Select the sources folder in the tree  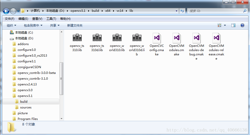[26, 107]
